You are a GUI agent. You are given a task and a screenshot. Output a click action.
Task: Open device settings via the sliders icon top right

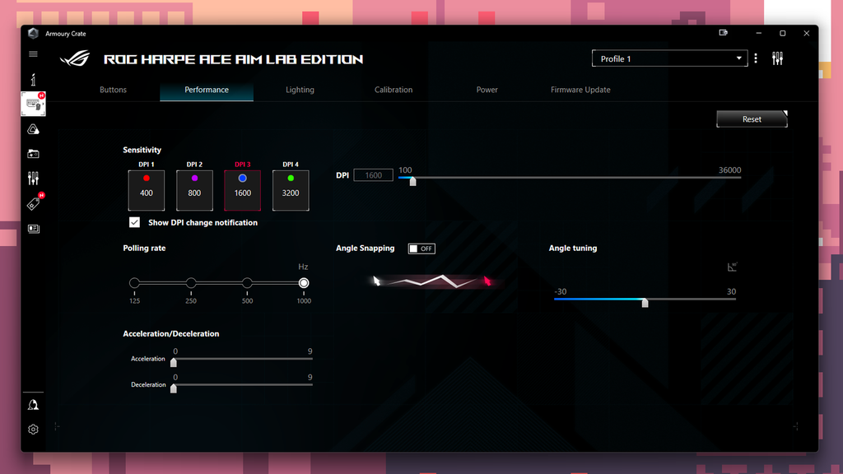[x=777, y=58]
